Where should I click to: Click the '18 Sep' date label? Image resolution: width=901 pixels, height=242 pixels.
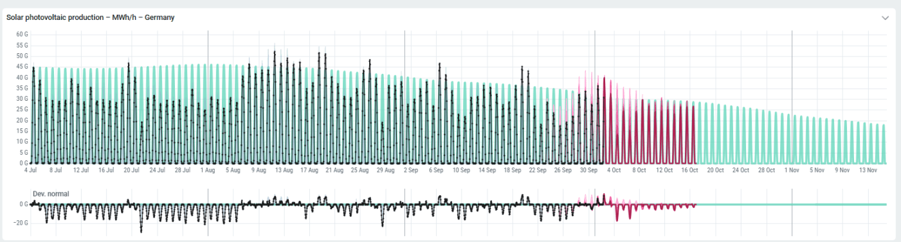click(512, 171)
